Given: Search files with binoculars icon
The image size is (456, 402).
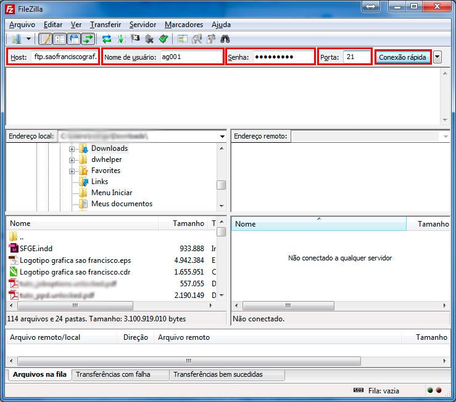Looking at the screenshot, I should pos(225,39).
